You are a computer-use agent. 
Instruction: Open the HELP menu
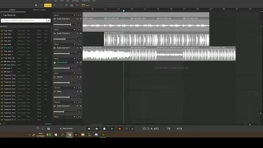click(x=94, y=1)
